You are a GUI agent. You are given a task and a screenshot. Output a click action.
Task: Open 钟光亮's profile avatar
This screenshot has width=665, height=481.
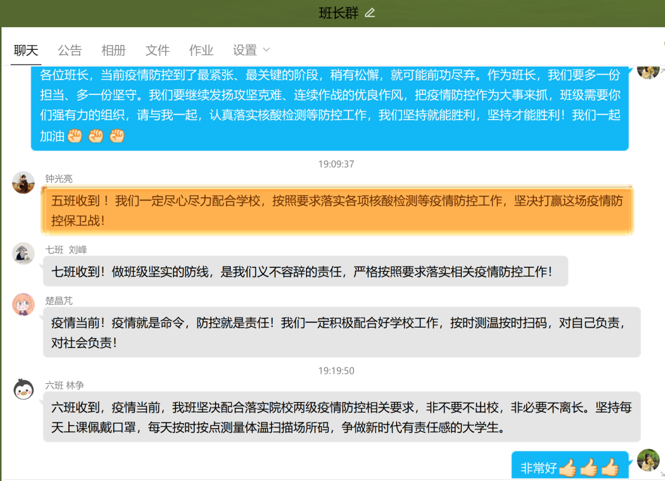pos(23,183)
